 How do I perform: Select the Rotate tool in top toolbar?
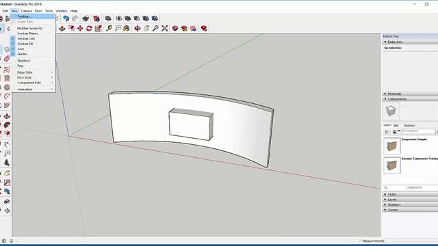[89, 28]
